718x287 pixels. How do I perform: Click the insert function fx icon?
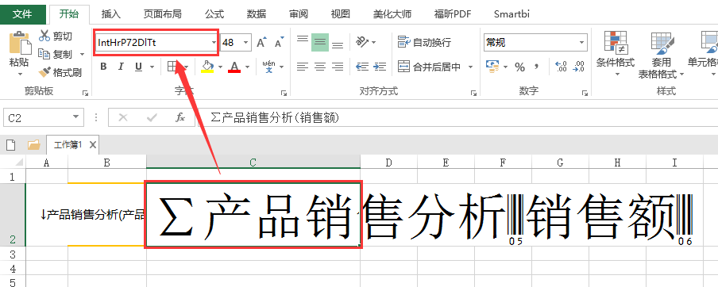180,118
